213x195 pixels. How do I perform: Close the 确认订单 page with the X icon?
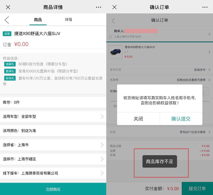click(114, 7)
